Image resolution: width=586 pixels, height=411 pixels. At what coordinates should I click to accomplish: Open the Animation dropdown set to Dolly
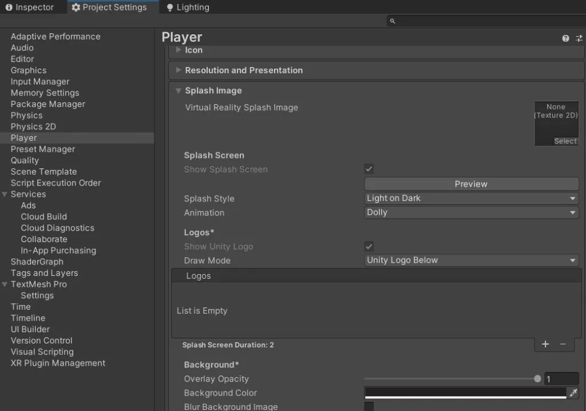point(470,212)
